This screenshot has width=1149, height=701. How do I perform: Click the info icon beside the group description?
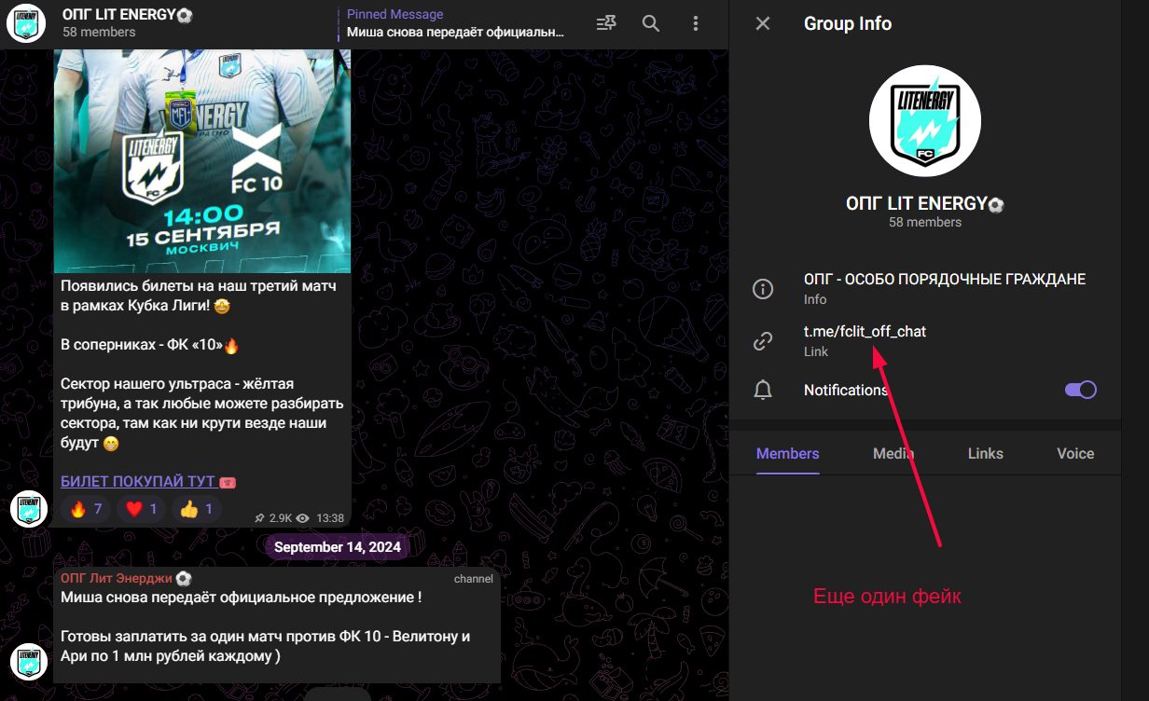pyautogui.click(x=763, y=289)
